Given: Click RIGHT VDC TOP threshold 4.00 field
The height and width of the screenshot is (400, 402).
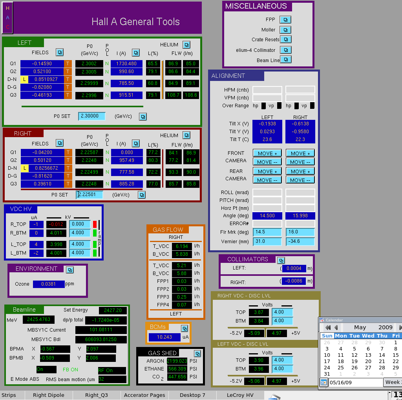Looking at the screenshot, I should point(282,312).
